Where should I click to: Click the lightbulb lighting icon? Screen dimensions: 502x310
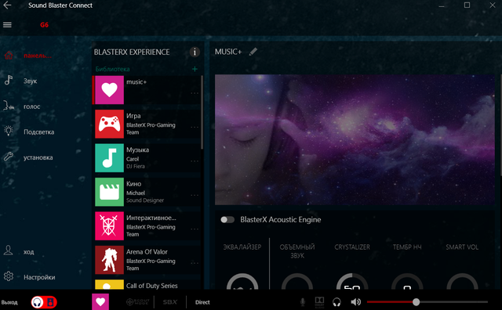[x=9, y=131]
